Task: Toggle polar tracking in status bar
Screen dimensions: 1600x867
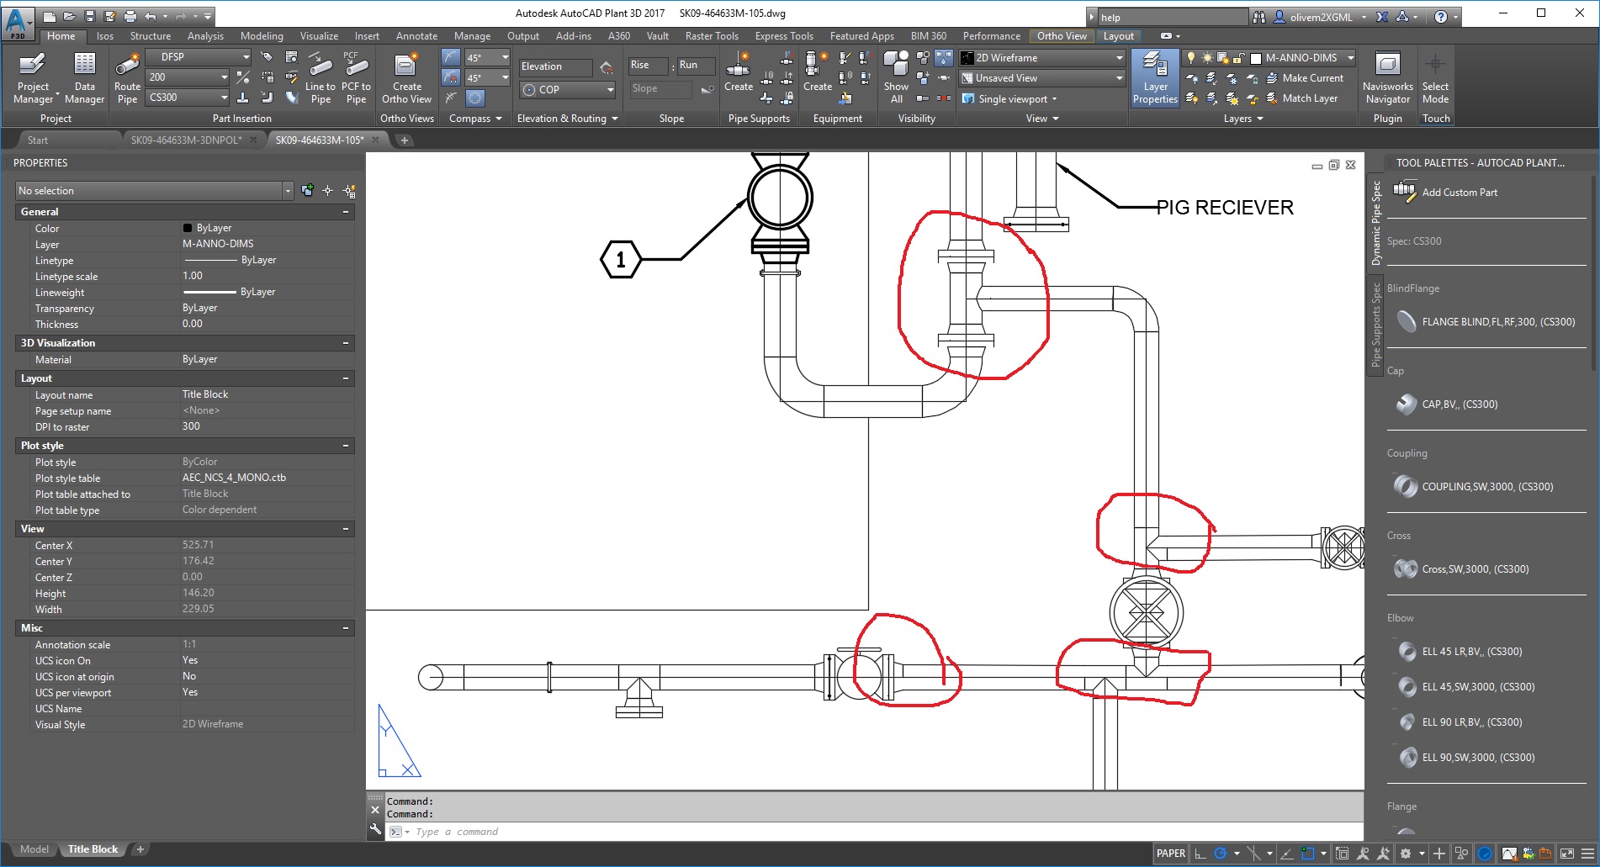Action: tap(1221, 854)
